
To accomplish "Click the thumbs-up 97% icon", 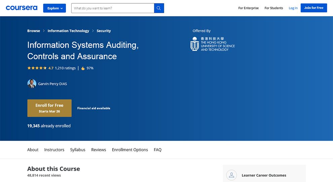I will pos(83,68).
